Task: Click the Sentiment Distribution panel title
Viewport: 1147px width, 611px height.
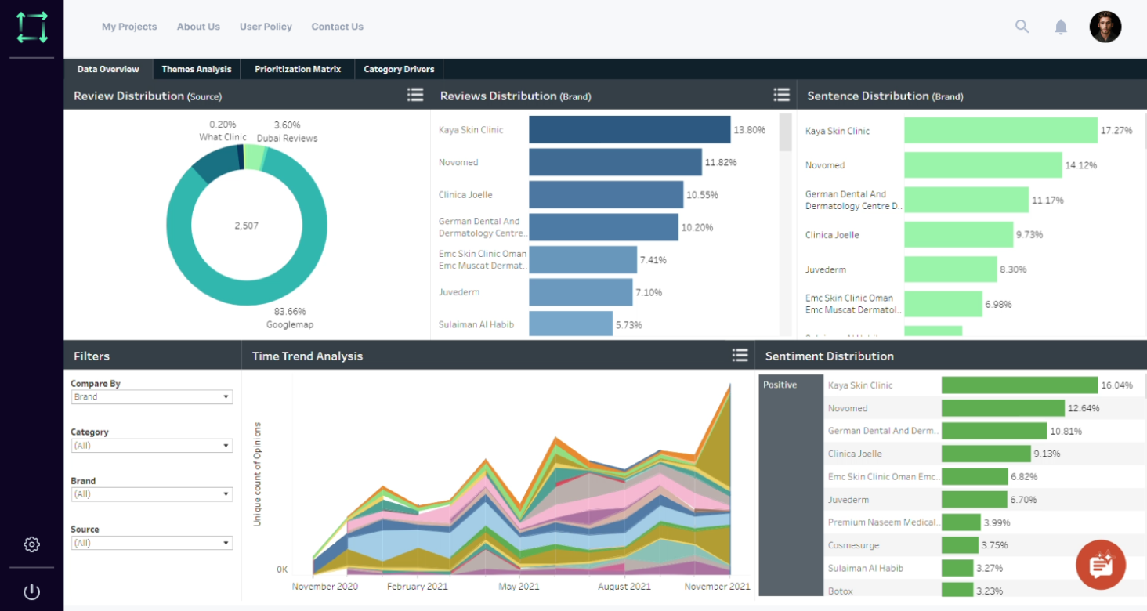Action: click(x=829, y=356)
